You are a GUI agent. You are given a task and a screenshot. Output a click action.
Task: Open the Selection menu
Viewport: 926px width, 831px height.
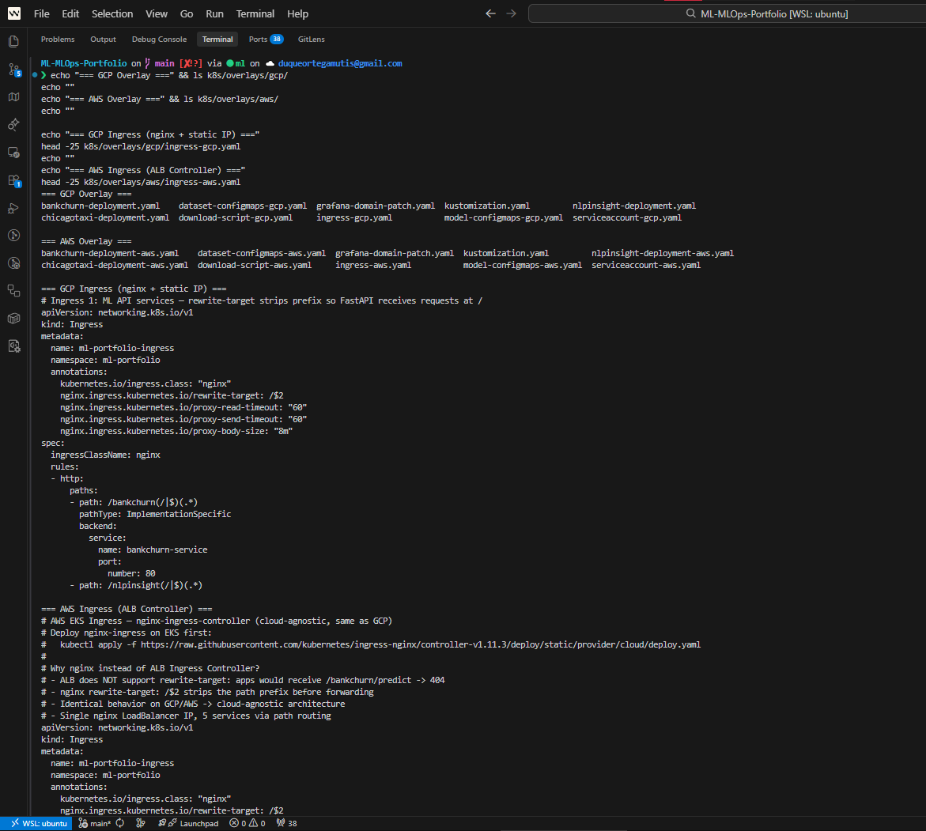click(x=112, y=13)
